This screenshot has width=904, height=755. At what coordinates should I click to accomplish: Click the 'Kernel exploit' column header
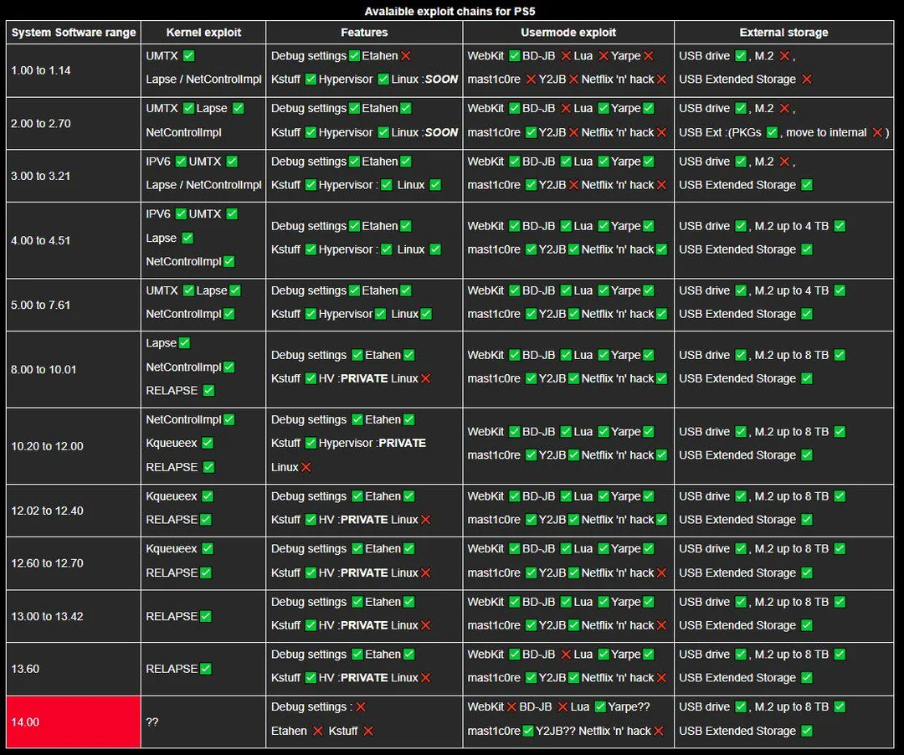pyautogui.click(x=203, y=33)
